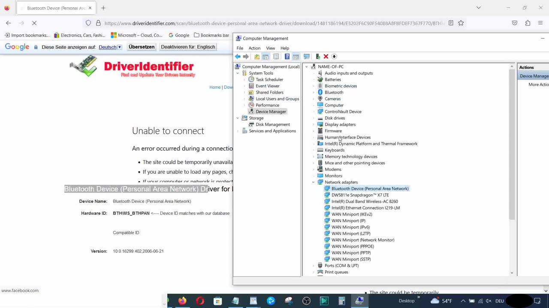This screenshot has height=308, width=549.
Task: Click the blue Help question mark icon
Action: coord(287,56)
